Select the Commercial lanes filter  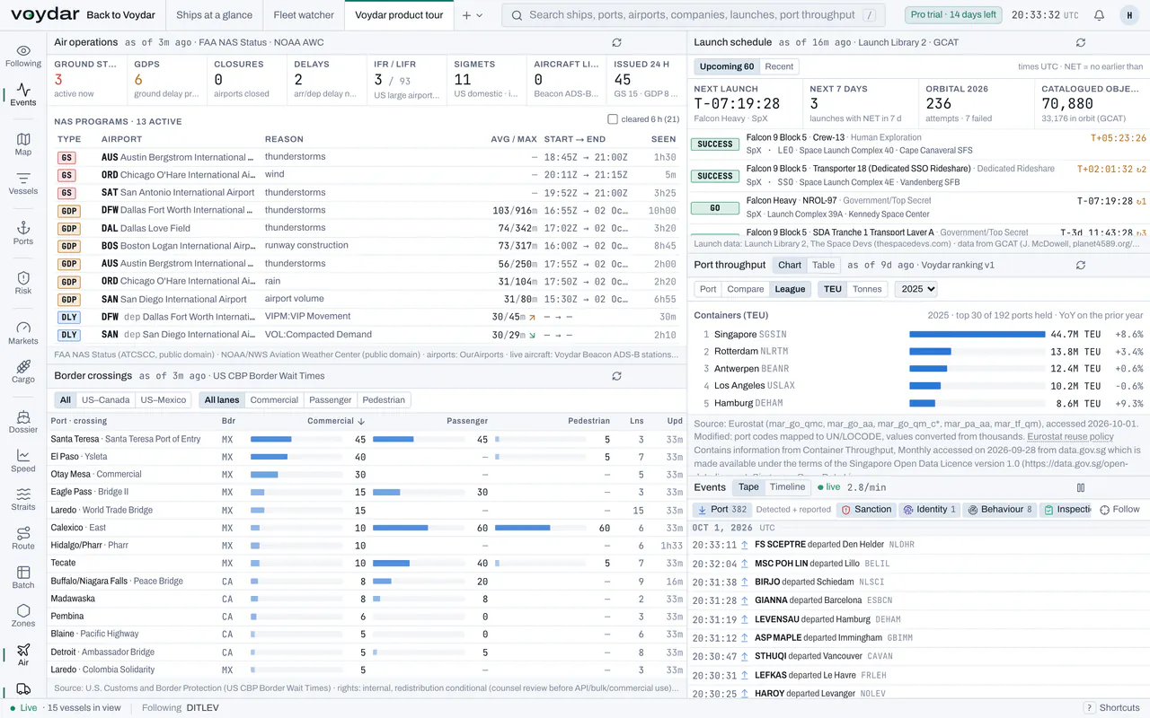pos(274,400)
